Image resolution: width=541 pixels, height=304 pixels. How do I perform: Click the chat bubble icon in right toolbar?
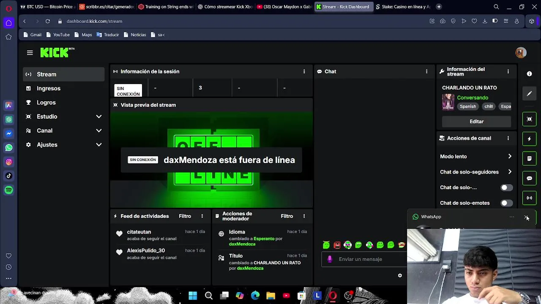tap(529, 178)
